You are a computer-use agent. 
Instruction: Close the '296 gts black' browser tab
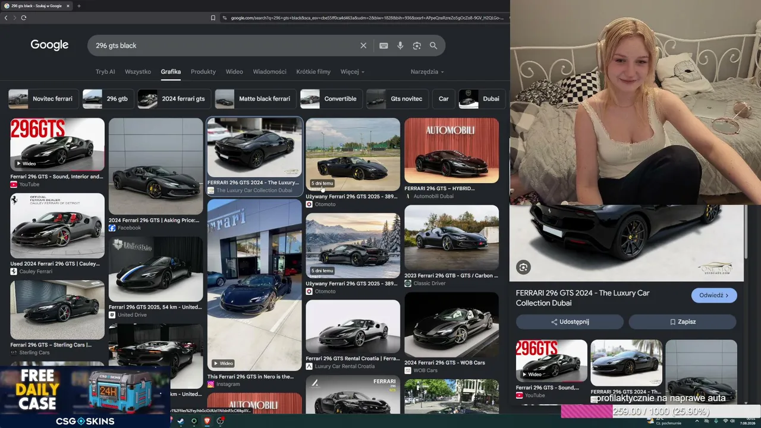(68, 6)
